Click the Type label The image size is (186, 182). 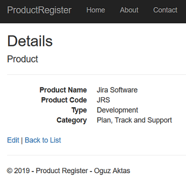tap(79, 110)
